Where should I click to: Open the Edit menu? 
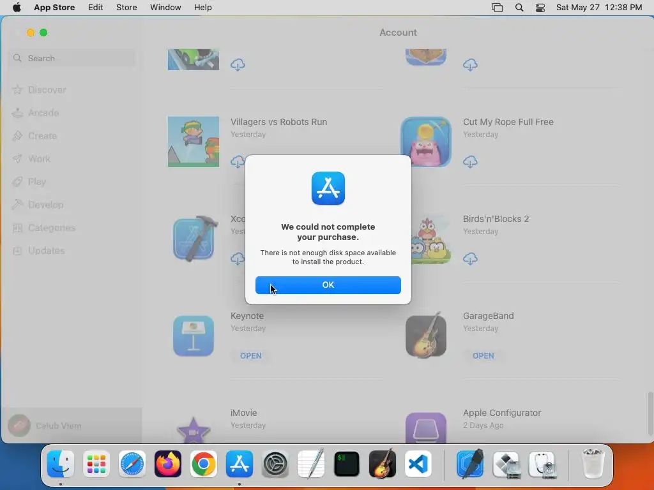click(96, 8)
